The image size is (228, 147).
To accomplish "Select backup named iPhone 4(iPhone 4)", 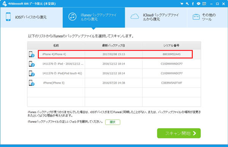I will [54, 54].
